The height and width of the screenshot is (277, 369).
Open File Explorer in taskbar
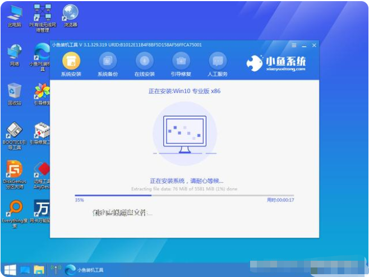coord(39,270)
